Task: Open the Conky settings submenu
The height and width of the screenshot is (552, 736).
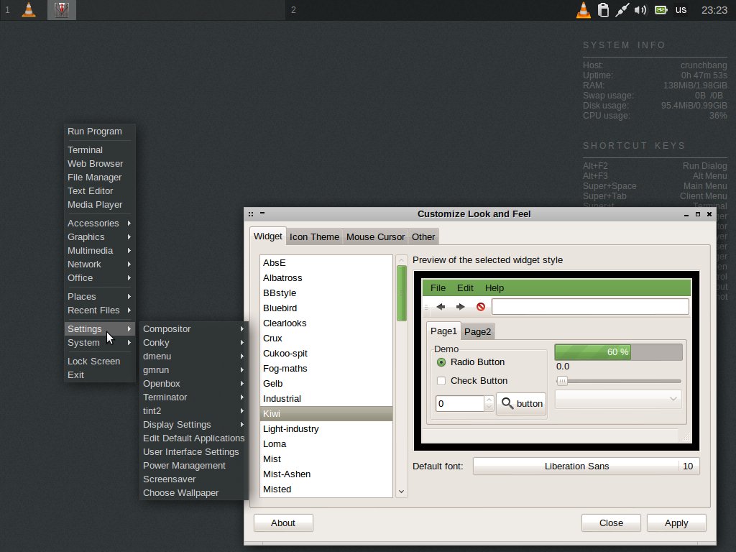Action: point(194,342)
